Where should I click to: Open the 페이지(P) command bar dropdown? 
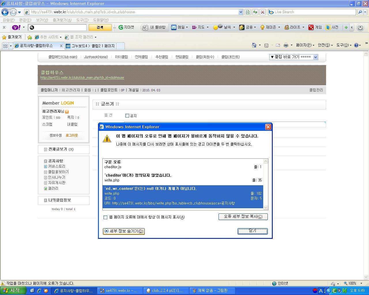pyautogui.click(x=305, y=45)
